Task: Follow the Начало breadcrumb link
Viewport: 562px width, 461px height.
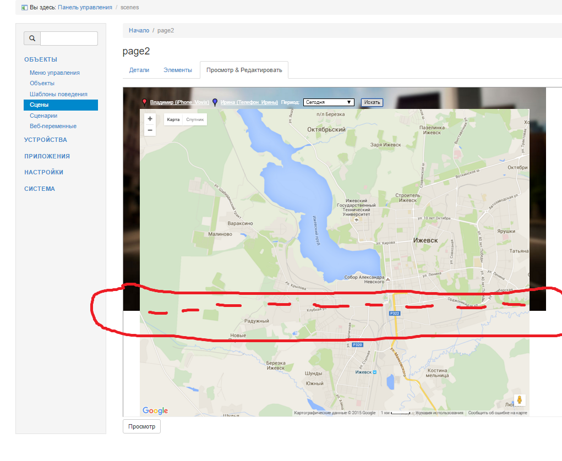Action: pyautogui.click(x=139, y=30)
